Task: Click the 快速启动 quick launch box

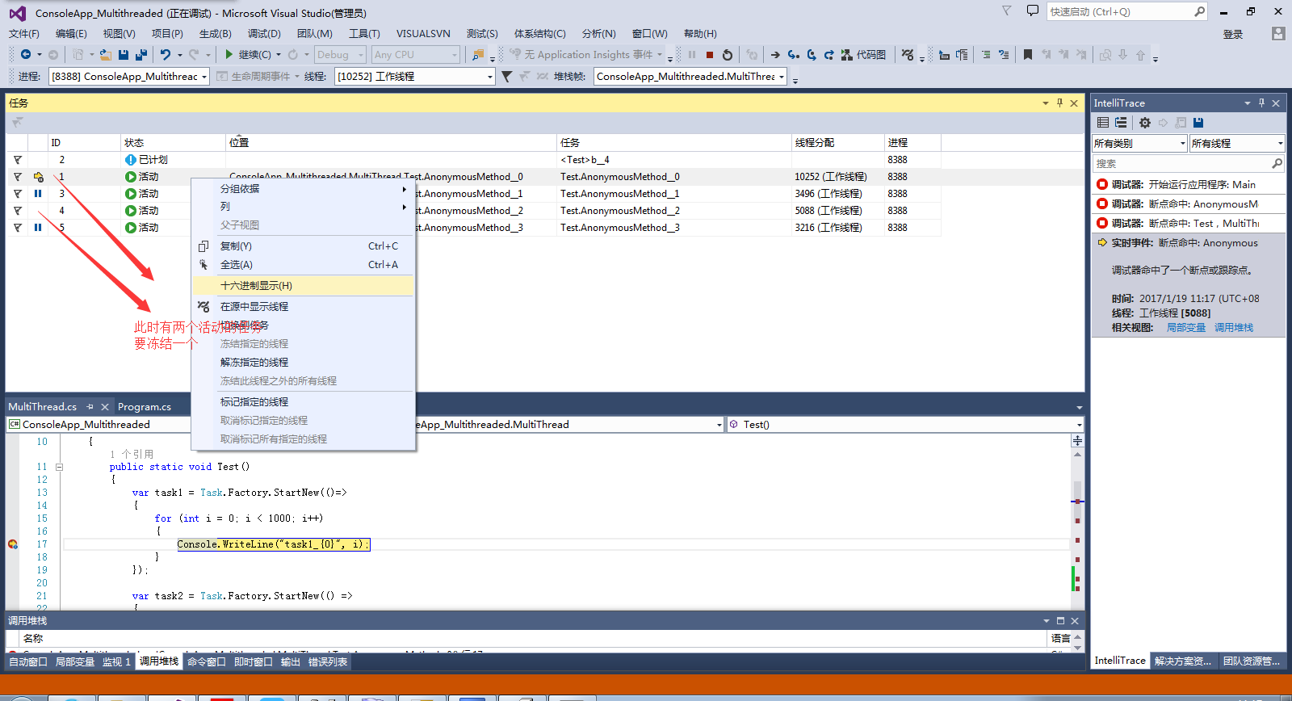Action: click(x=1127, y=11)
